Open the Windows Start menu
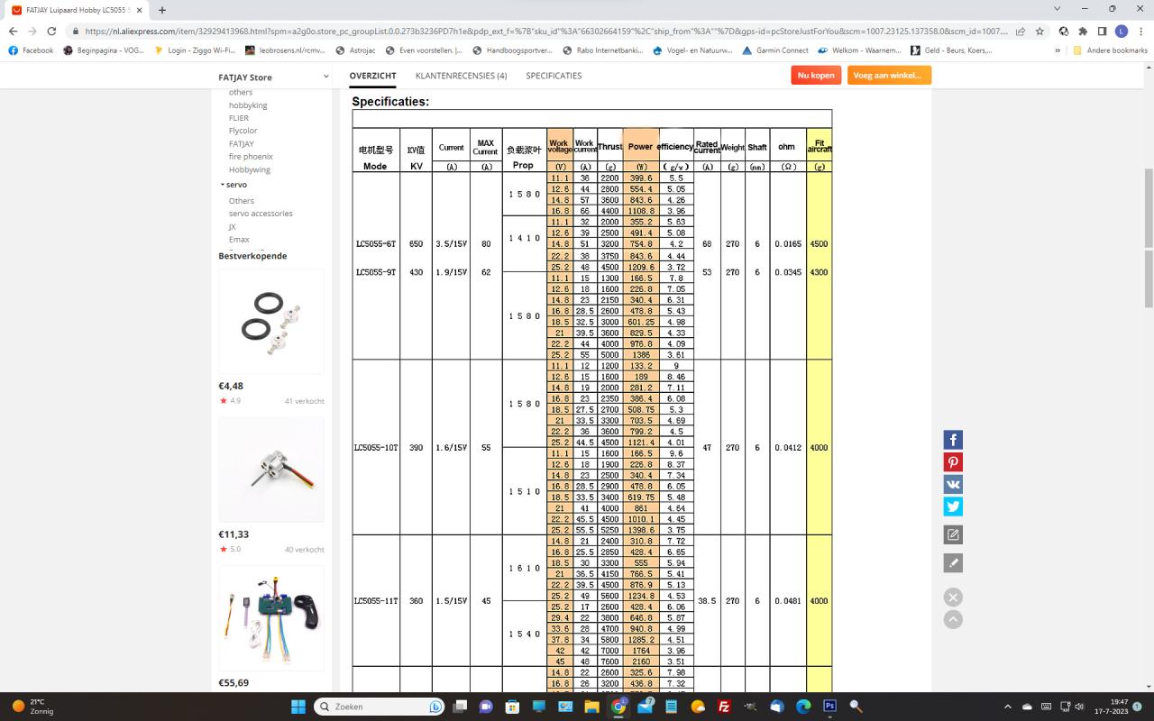The height and width of the screenshot is (721, 1154). pyautogui.click(x=298, y=707)
